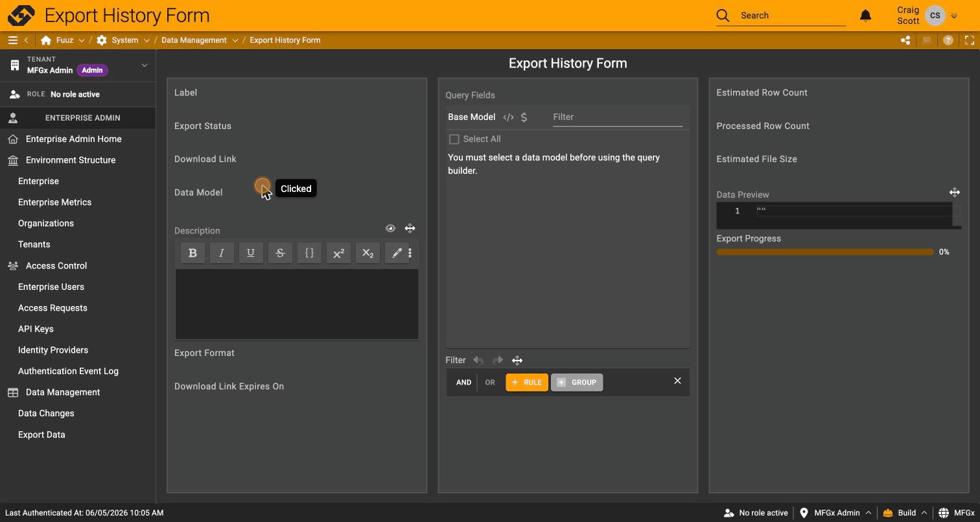Click Base Model code view icon
980x522 pixels.
pos(508,117)
